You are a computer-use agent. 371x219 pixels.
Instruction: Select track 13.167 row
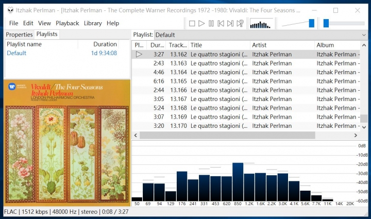point(246,99)
